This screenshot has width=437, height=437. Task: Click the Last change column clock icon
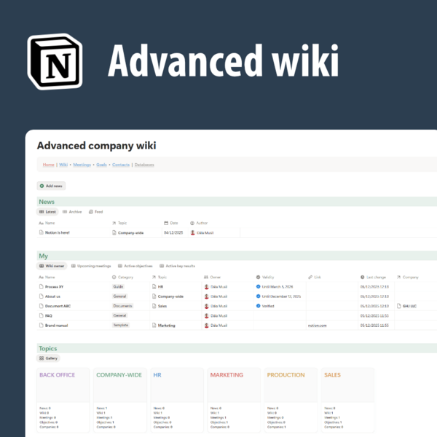(362, 277)
